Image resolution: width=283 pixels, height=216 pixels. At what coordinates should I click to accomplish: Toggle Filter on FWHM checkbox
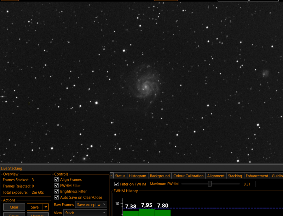click(116, 184)
